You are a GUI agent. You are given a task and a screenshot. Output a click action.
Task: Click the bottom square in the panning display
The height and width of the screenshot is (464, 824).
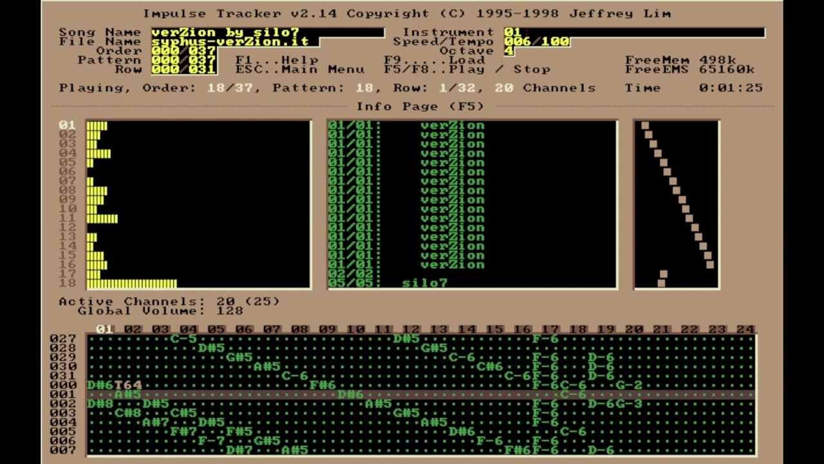(x=661, y=283)
